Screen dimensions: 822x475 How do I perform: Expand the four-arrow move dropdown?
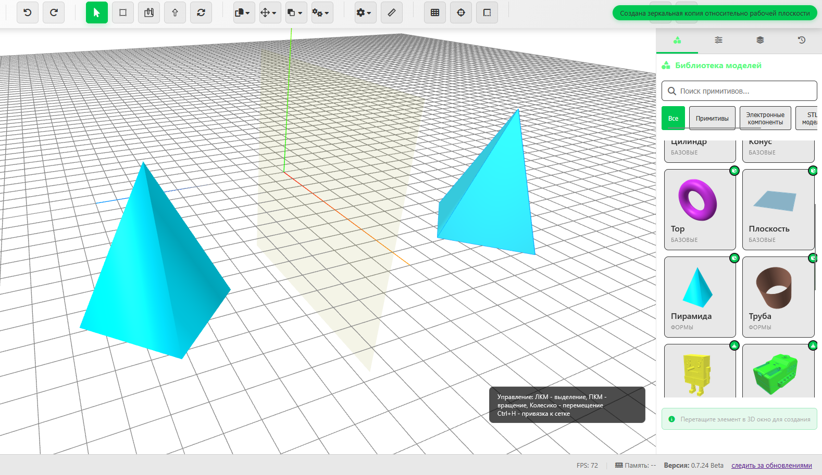coord(269,12)
